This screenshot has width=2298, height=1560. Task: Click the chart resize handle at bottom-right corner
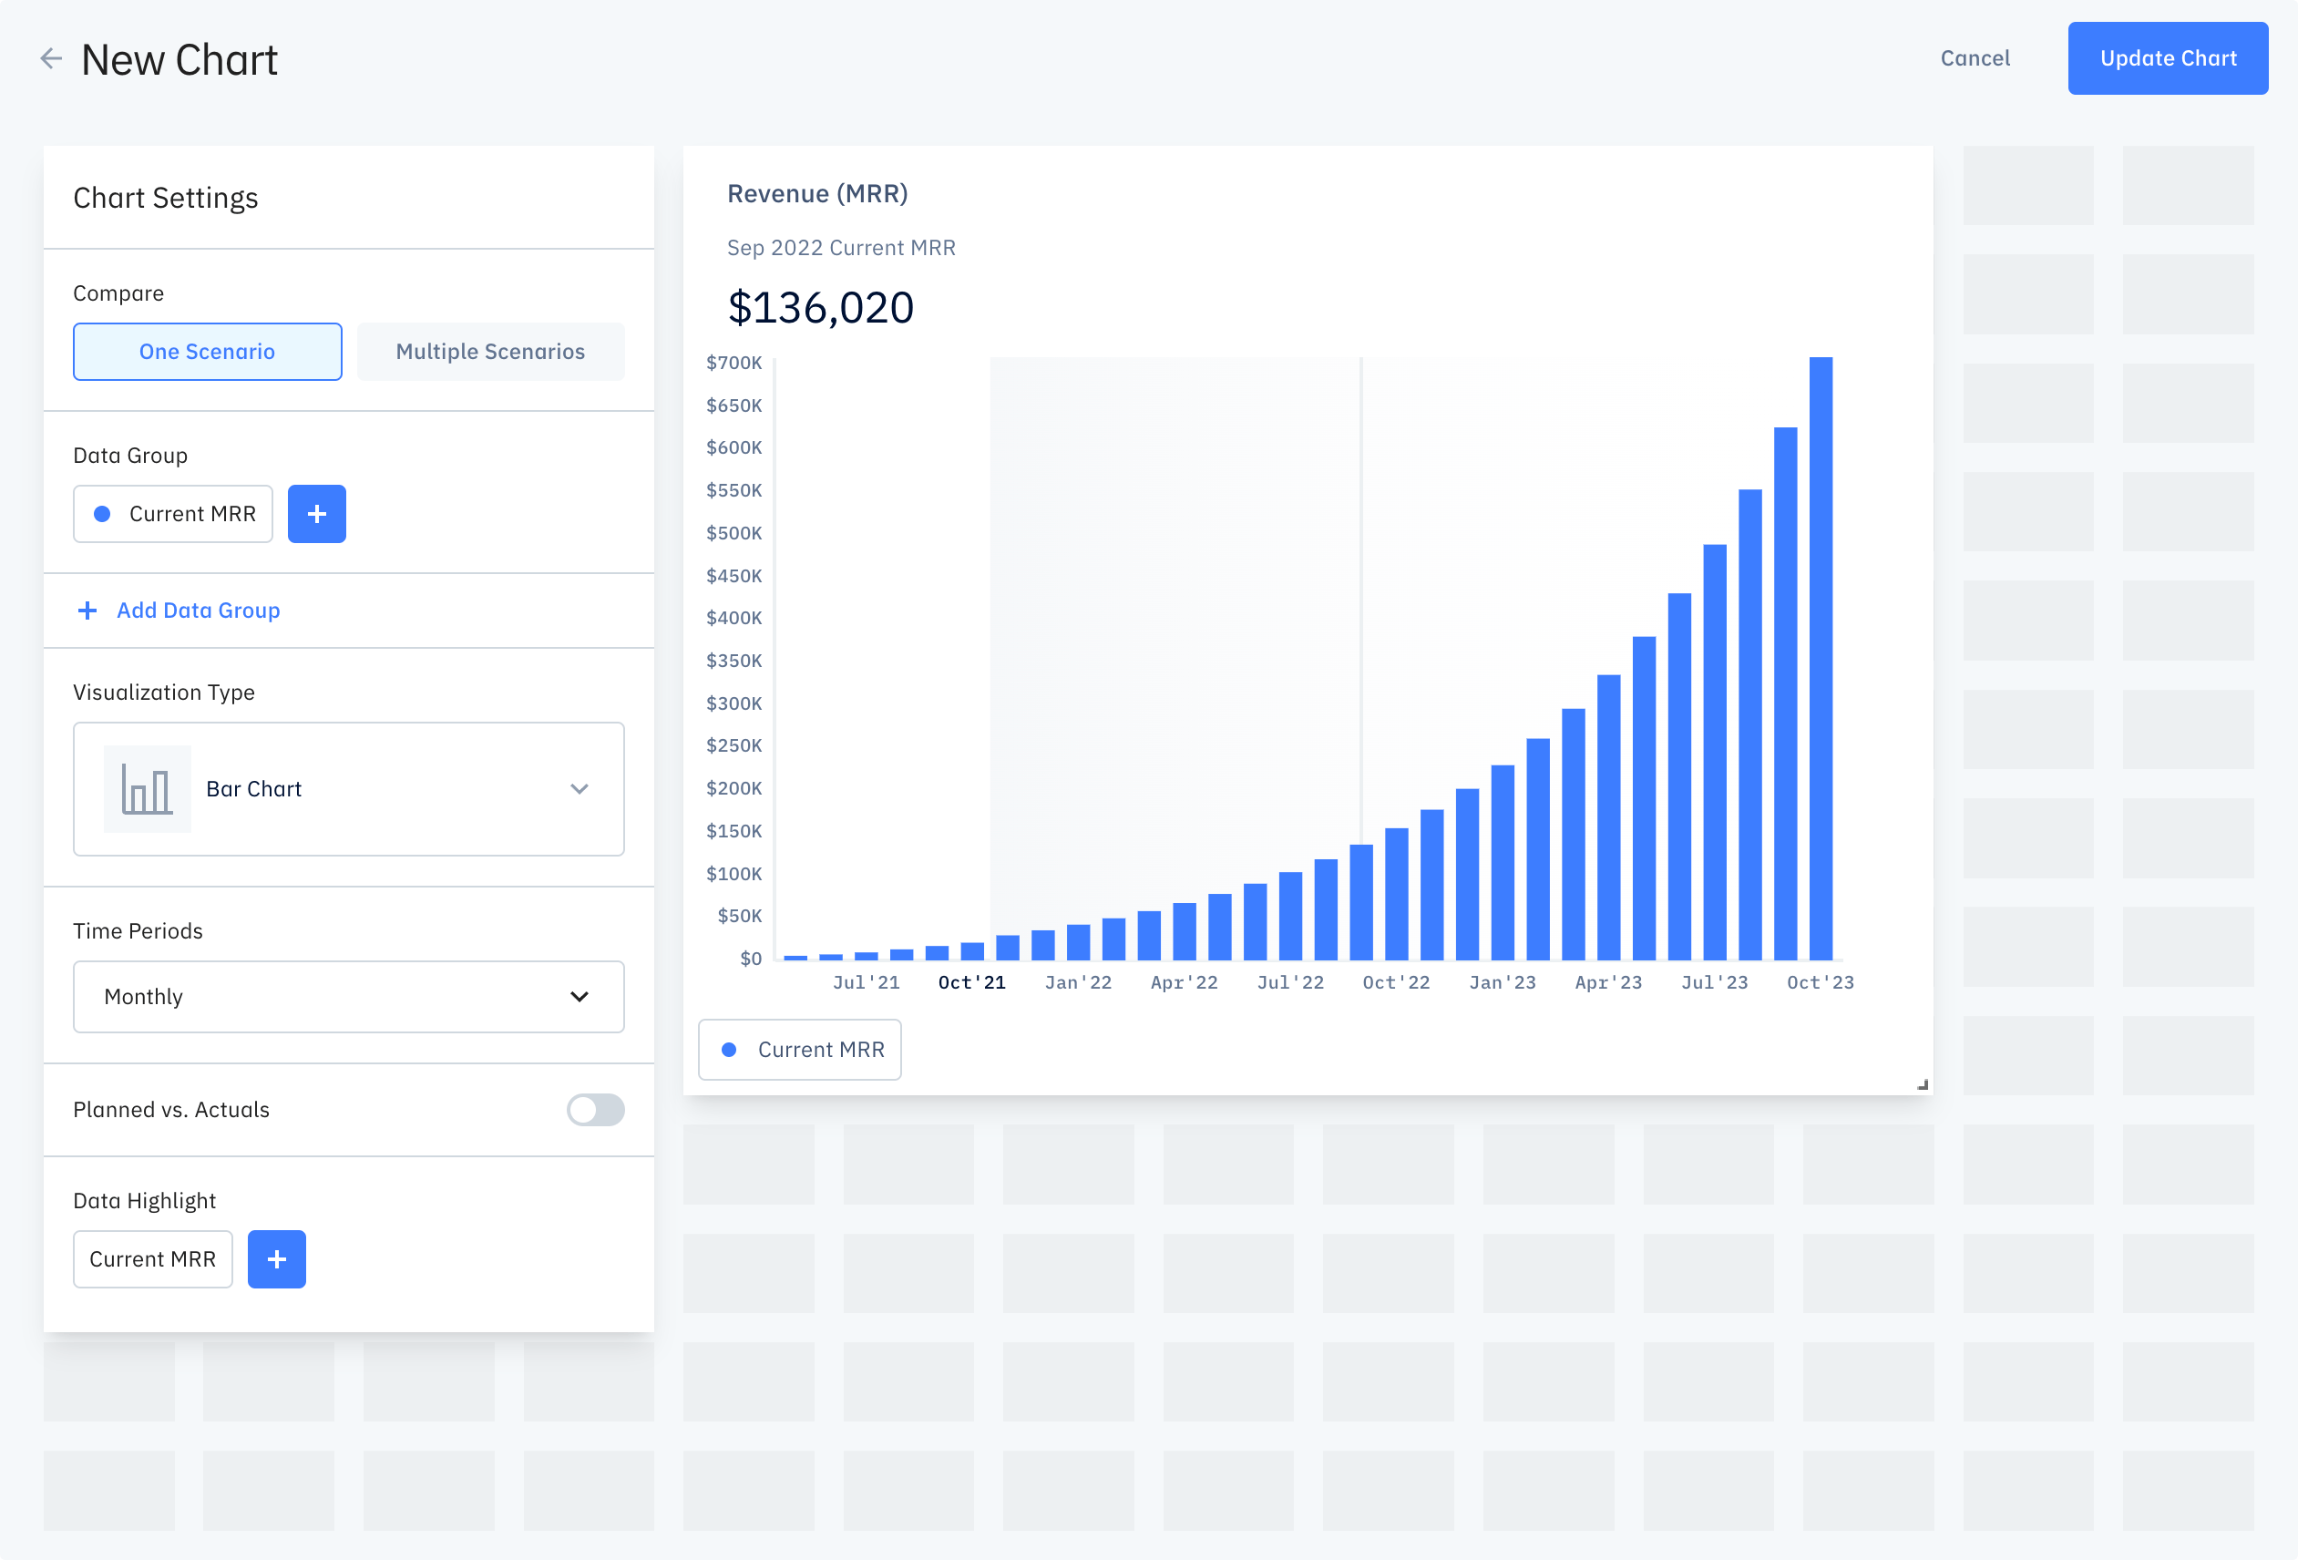coord(1923,1084)
